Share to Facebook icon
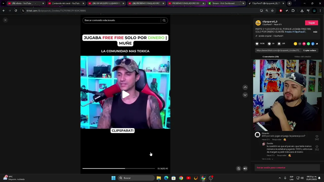 pyautogui.click(x=313, y=44)
